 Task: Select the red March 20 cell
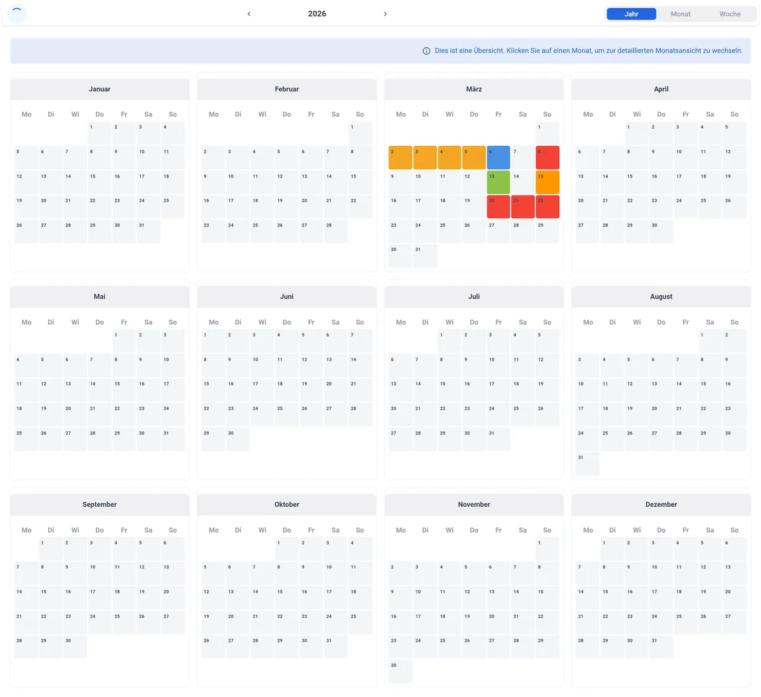[498, 207]
